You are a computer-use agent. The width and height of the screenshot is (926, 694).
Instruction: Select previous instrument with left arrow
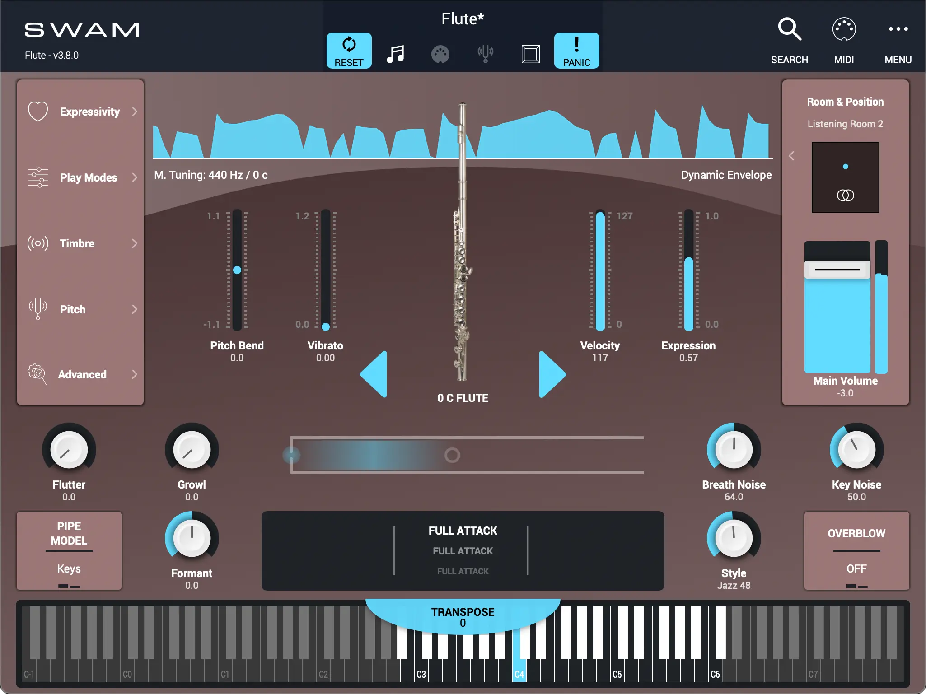coord(375,374)
